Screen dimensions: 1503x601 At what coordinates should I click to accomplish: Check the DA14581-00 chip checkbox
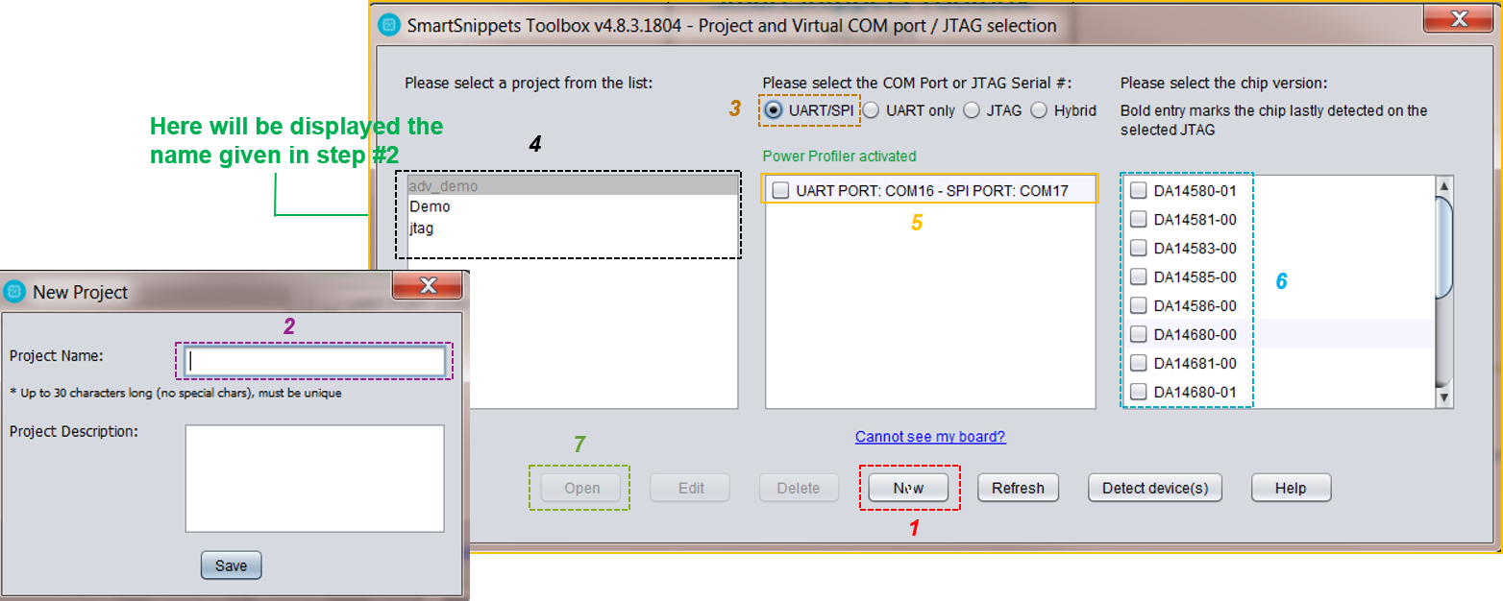pos(1138,219)
